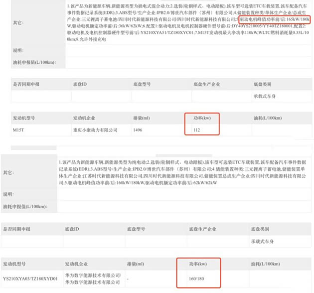This screenshot has height=293, width=314.
Task: Click 其它 label beside the plug-in hybrid description
Action: [17, 22]
